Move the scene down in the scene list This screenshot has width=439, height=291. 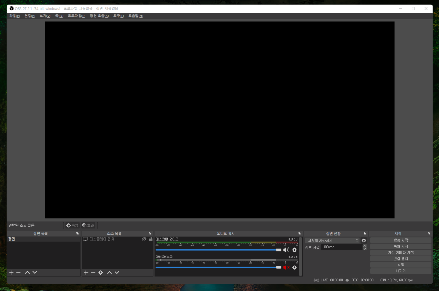[35, 272]
